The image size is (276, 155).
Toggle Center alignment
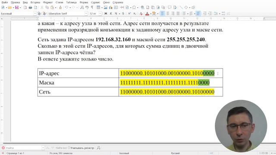click(x=168, y=13)
